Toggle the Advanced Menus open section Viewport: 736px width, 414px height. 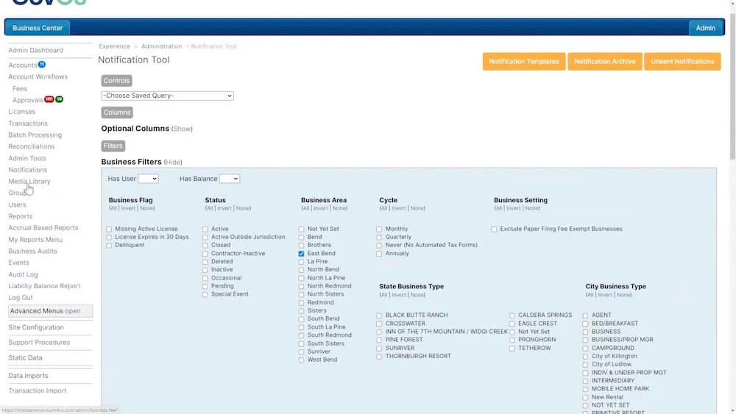50,311
